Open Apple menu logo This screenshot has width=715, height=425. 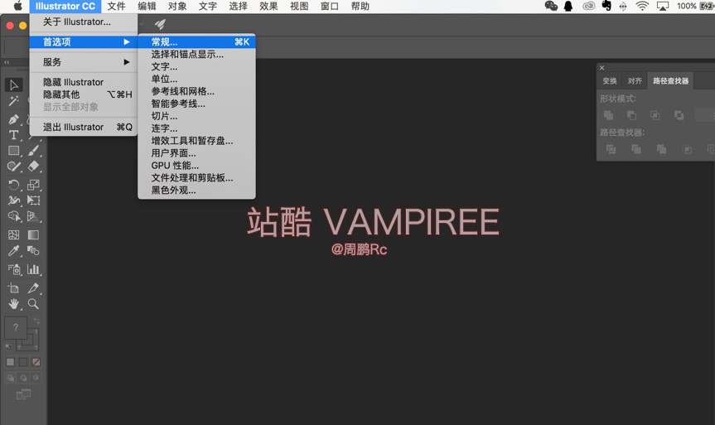click(17, 6)
